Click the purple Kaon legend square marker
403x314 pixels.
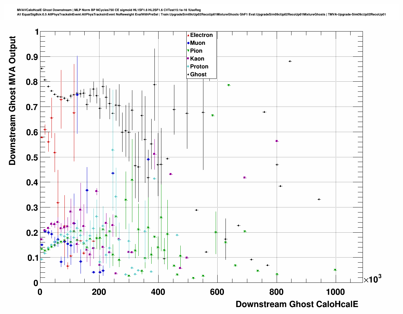pos(188,59)
